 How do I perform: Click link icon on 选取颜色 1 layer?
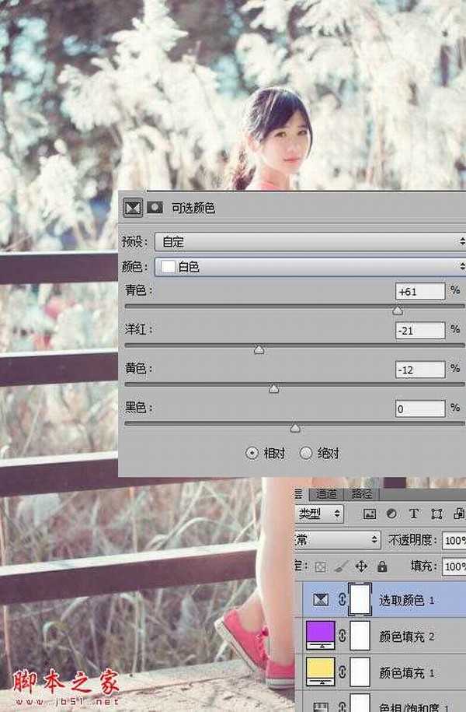(x=341, y=600)
